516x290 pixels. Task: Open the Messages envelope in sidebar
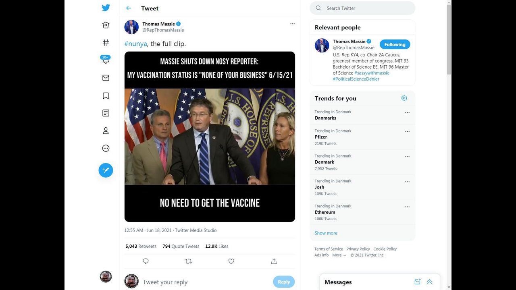click(x=106, y=78)
